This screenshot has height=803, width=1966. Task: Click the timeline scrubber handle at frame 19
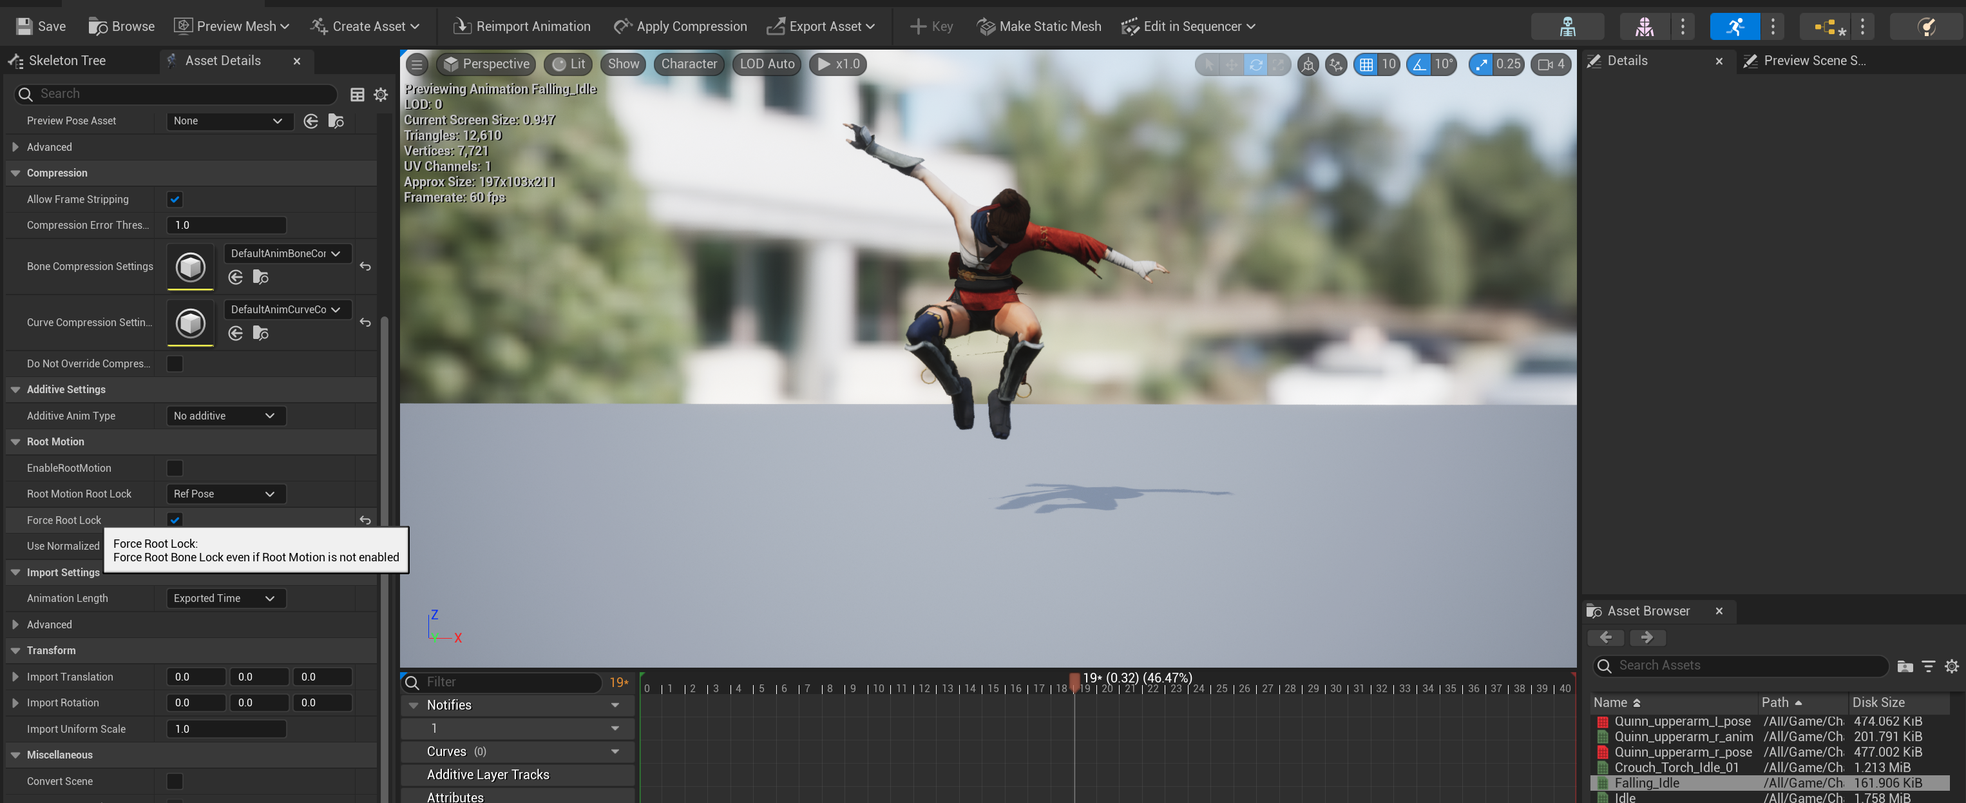1074,679
